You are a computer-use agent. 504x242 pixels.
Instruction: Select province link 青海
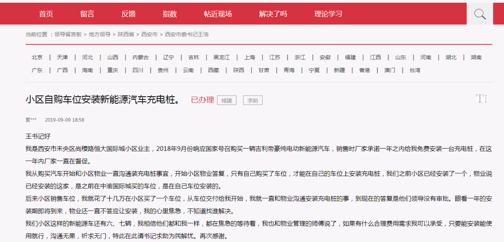click(289, 70)
